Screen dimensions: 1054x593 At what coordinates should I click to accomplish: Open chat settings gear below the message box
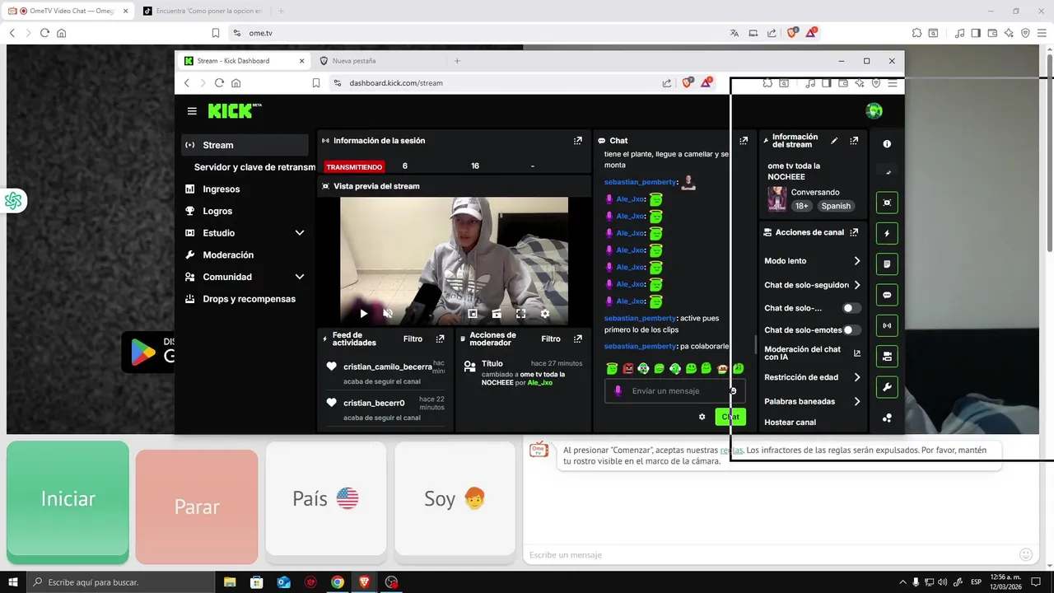click(702, 417)
